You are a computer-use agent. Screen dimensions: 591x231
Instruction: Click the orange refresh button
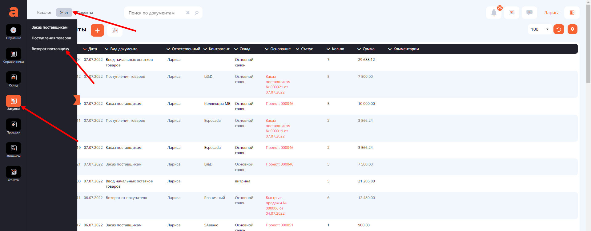[559, 29]
